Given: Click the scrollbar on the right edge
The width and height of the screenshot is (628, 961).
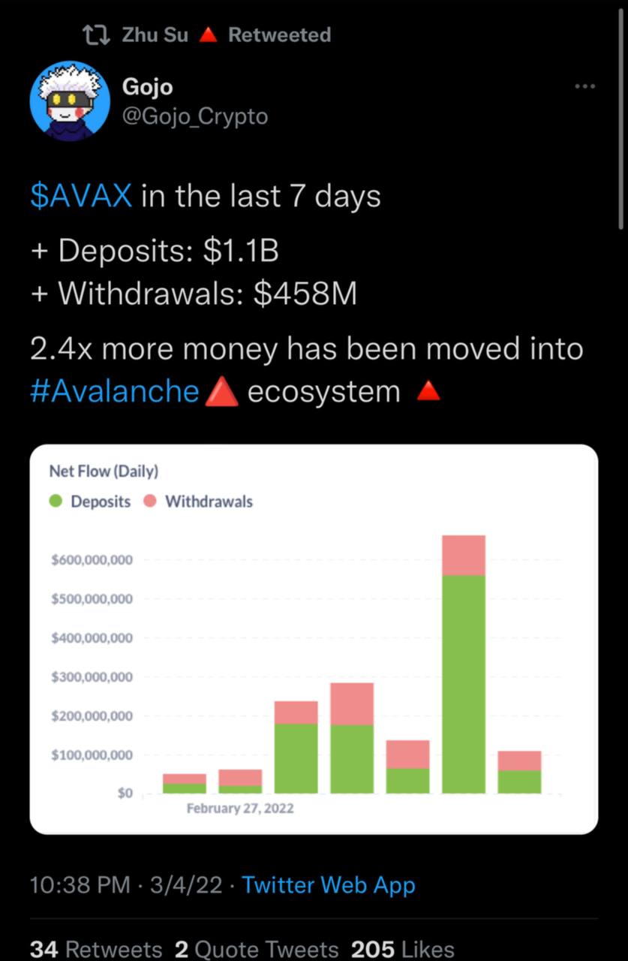Looking at the screenshot, I should pyautogui.click(x=621, y=113).
